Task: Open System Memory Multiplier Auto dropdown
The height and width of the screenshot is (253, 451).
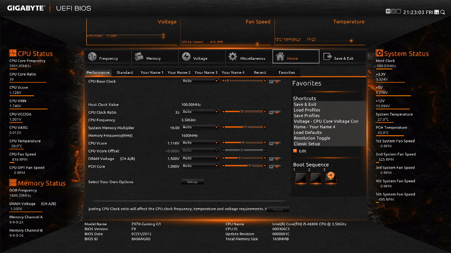Action: (200, 127)
